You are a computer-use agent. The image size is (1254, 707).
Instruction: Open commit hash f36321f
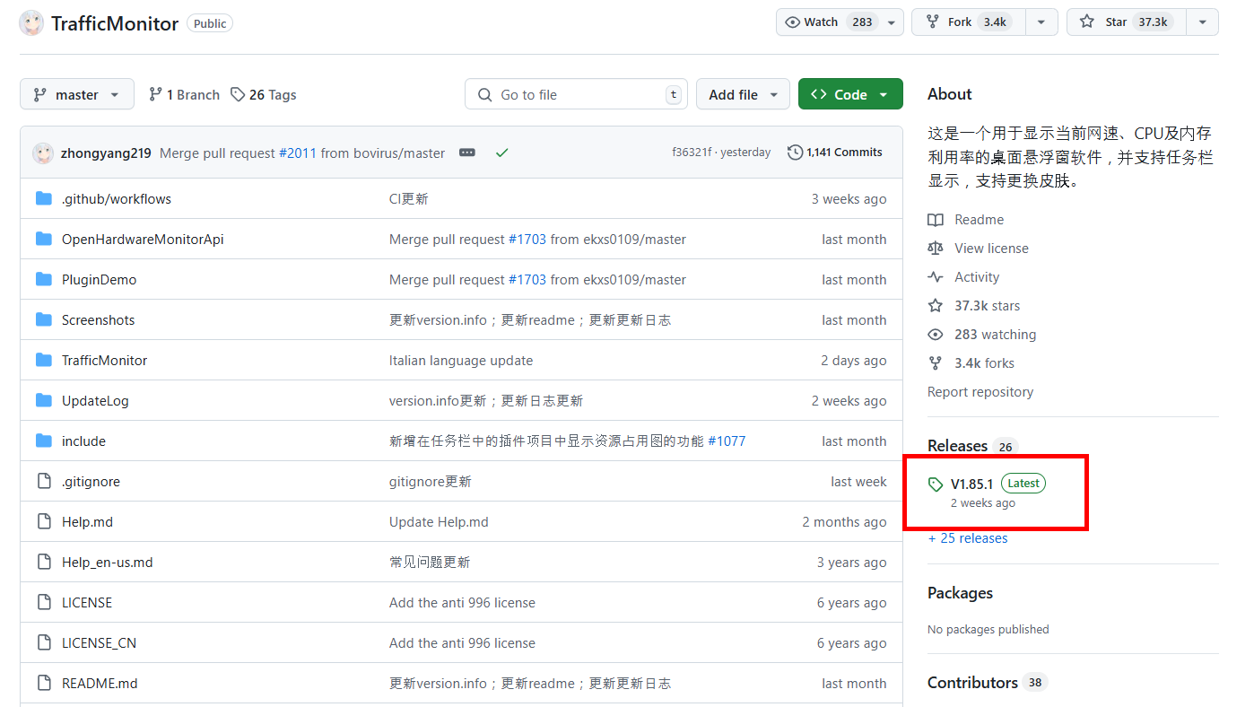point(692,153)
